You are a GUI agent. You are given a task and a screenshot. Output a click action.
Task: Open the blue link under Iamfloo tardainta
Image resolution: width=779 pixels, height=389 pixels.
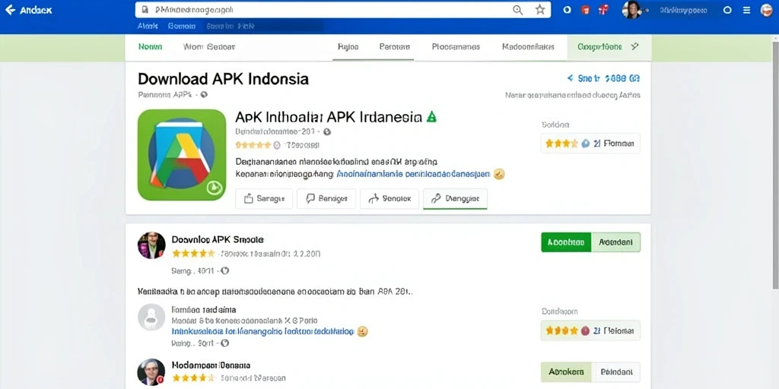[262, 331]
